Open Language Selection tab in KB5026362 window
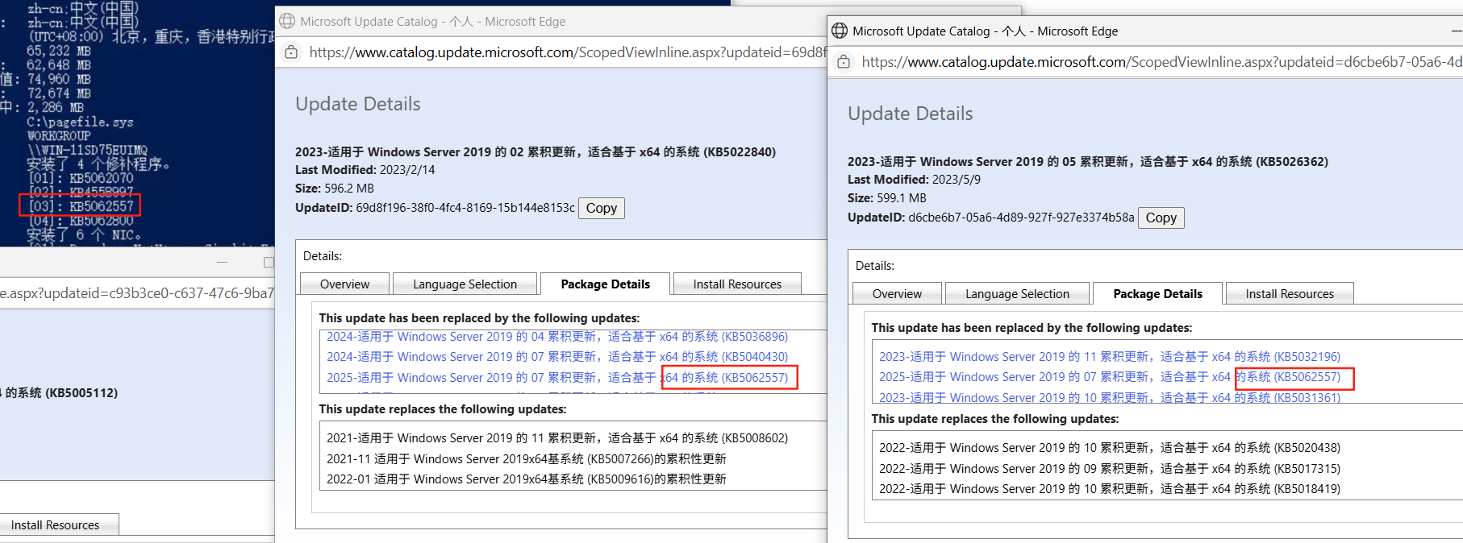 point(1017,293)
